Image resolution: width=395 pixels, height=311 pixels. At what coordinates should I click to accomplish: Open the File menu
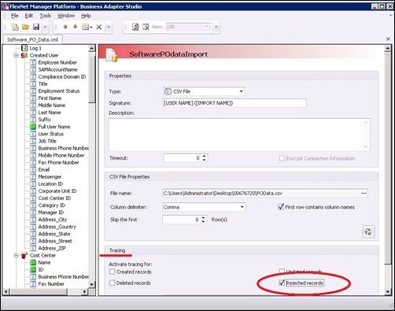14,16
